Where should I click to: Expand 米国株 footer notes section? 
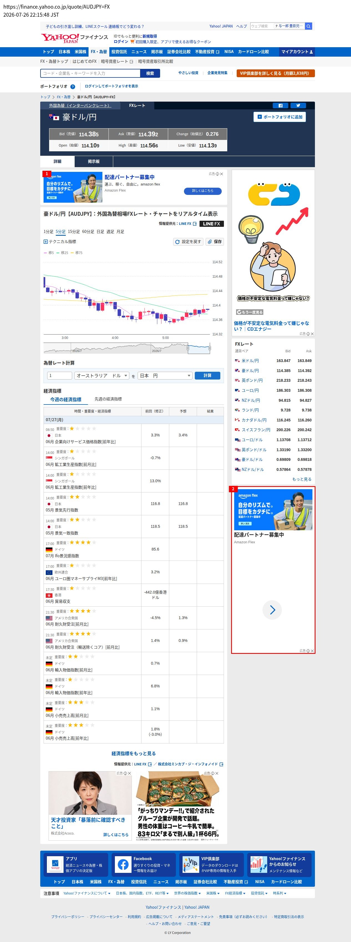[x=213, y=893]
